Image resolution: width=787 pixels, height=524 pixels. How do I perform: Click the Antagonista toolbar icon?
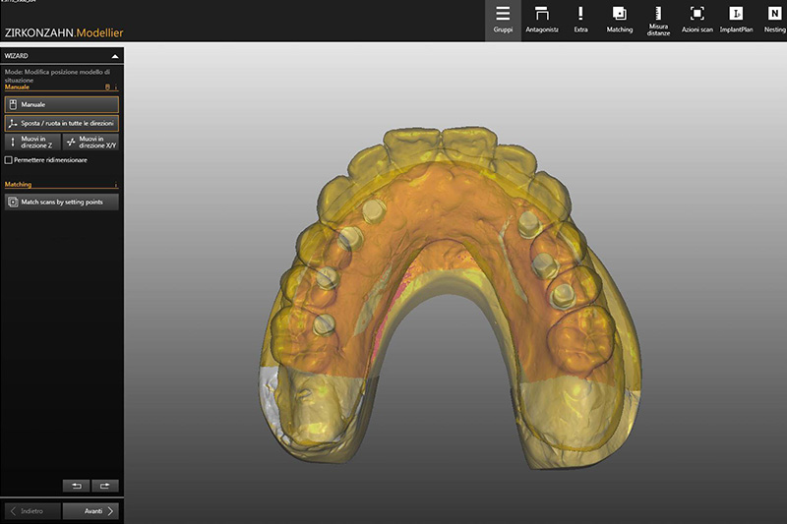[x=541, y=20]
